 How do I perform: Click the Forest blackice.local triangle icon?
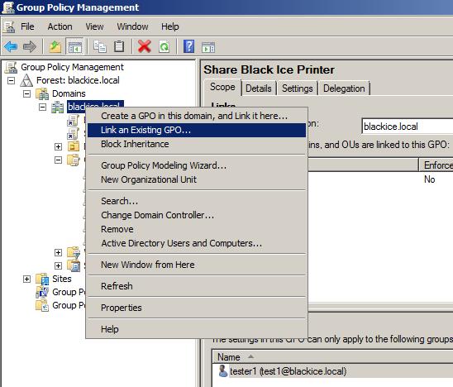pyautogui.click(x=26, y=80)
